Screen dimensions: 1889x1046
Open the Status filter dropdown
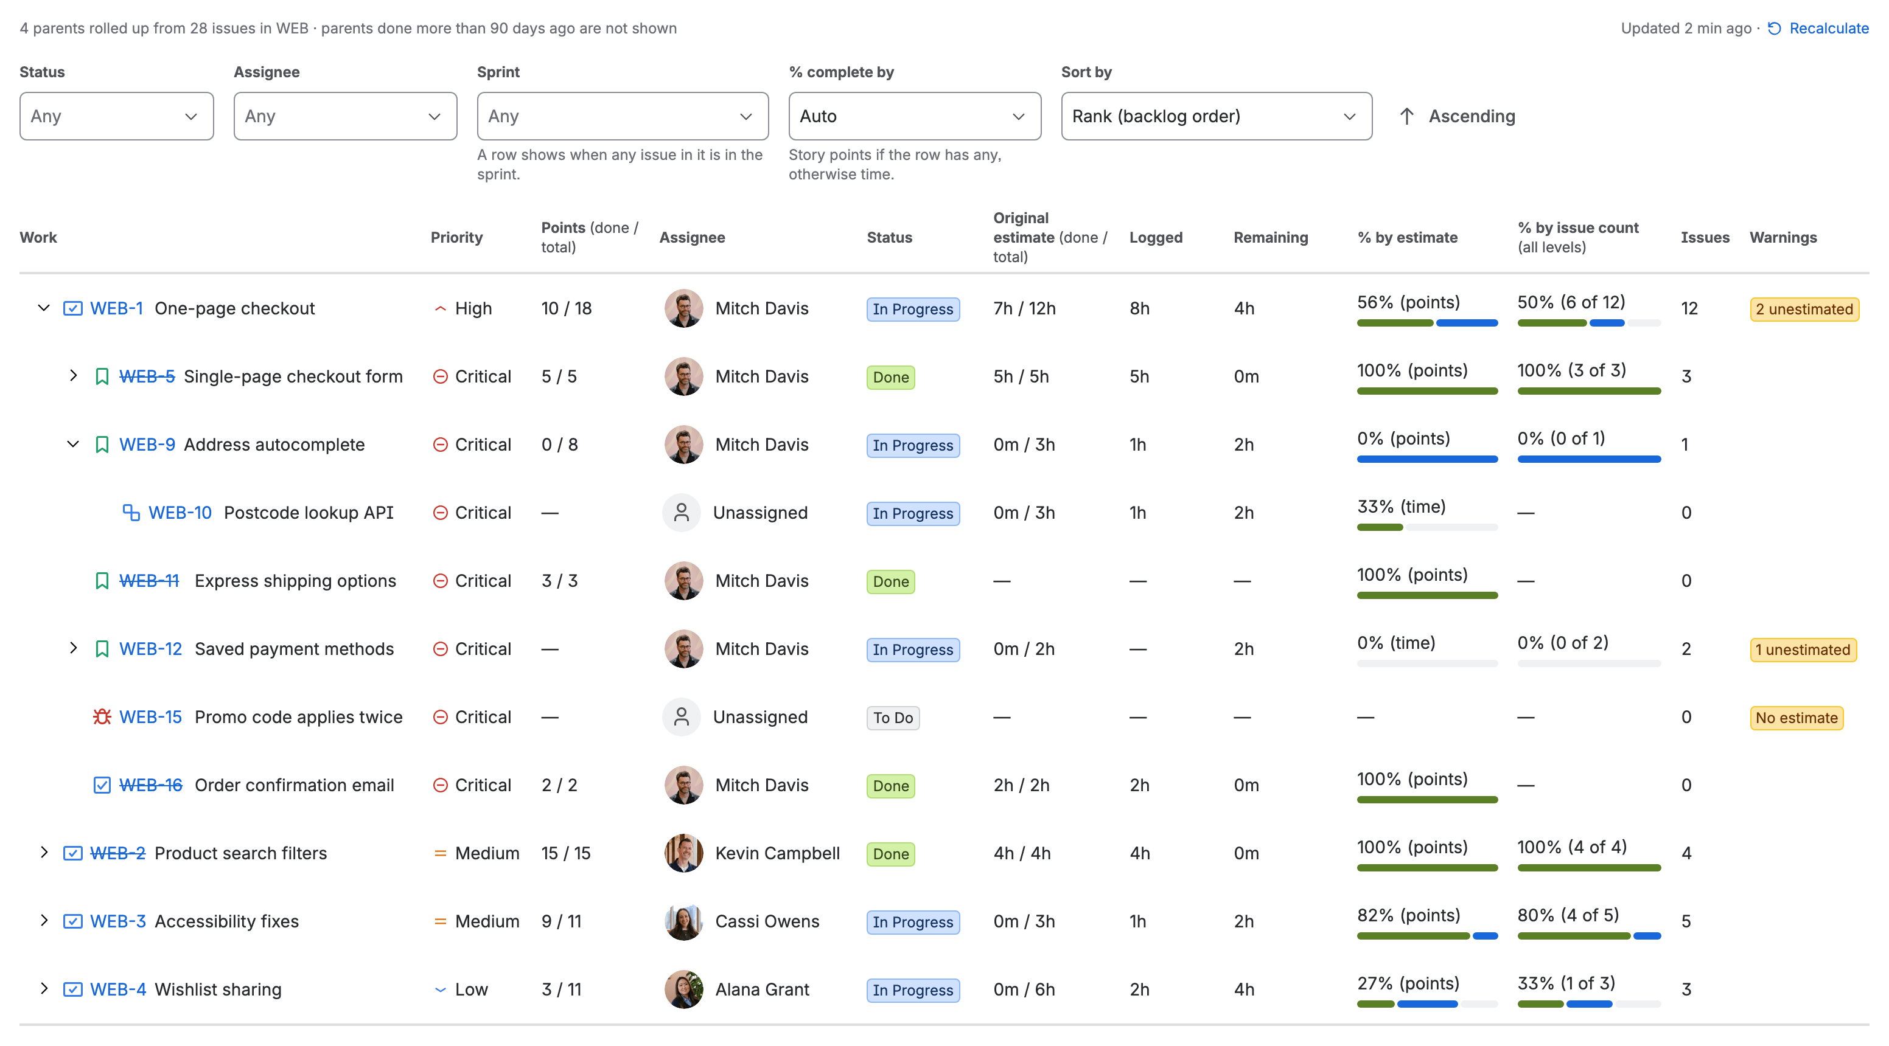pyautogui.click(x=117, y=117)
